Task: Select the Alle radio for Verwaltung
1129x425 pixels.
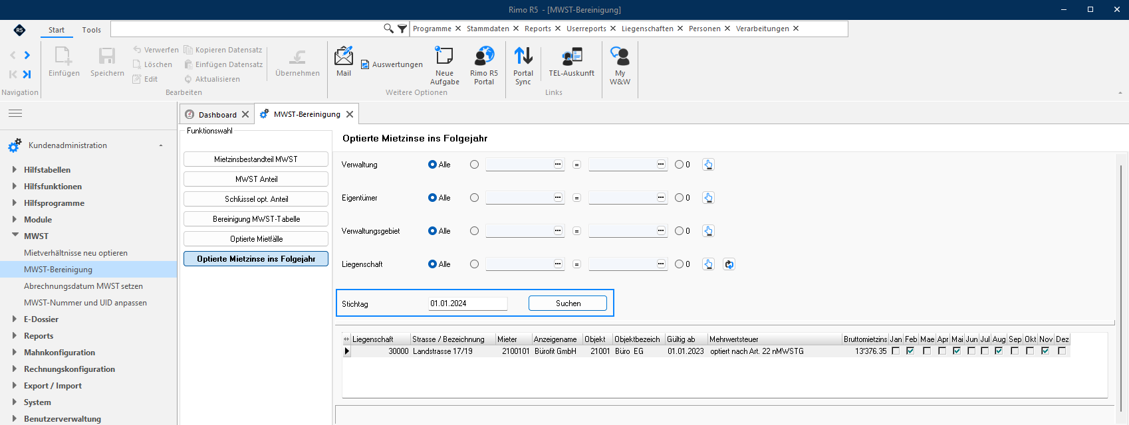Action: coord(432,165)
